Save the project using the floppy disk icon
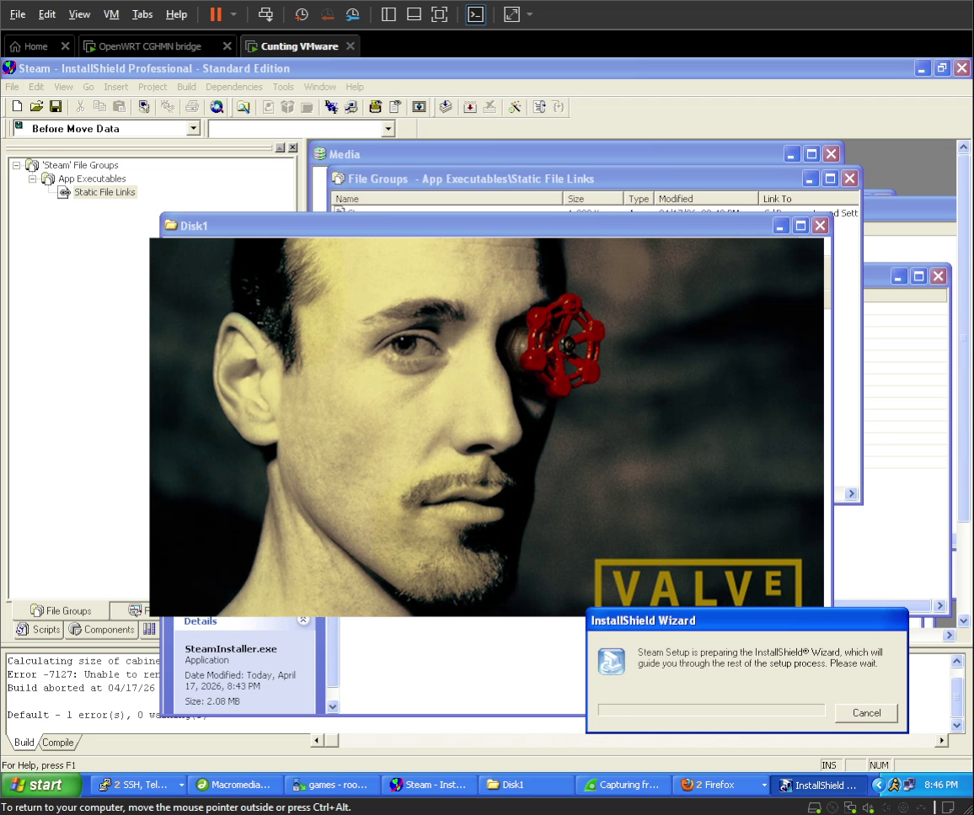The height and width of the screenshot is (815, 974). pos(56,107)
